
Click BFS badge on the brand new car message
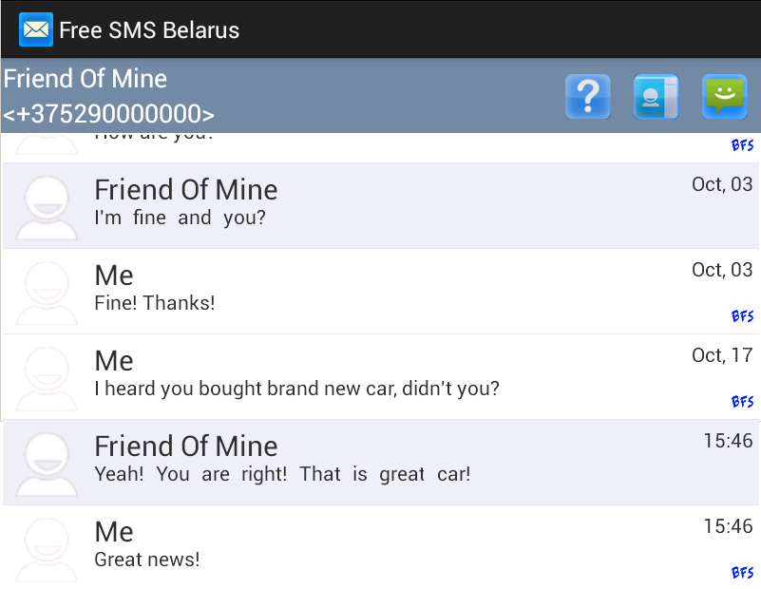pyautogui.click(x=742, y=402)
